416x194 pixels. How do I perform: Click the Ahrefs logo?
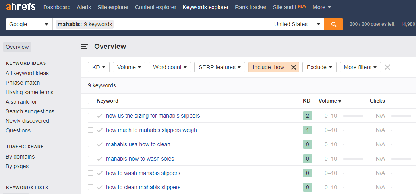(x=21, y=7)
